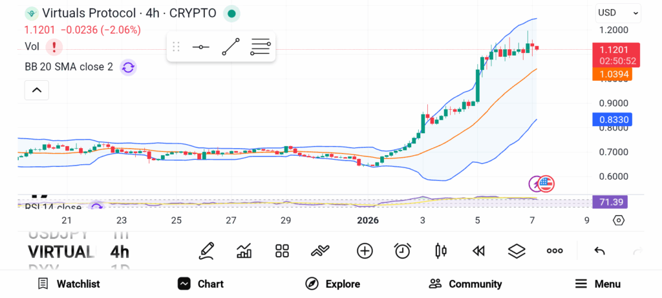Select the Fib retracement lines tool

(x=260, y=47)
